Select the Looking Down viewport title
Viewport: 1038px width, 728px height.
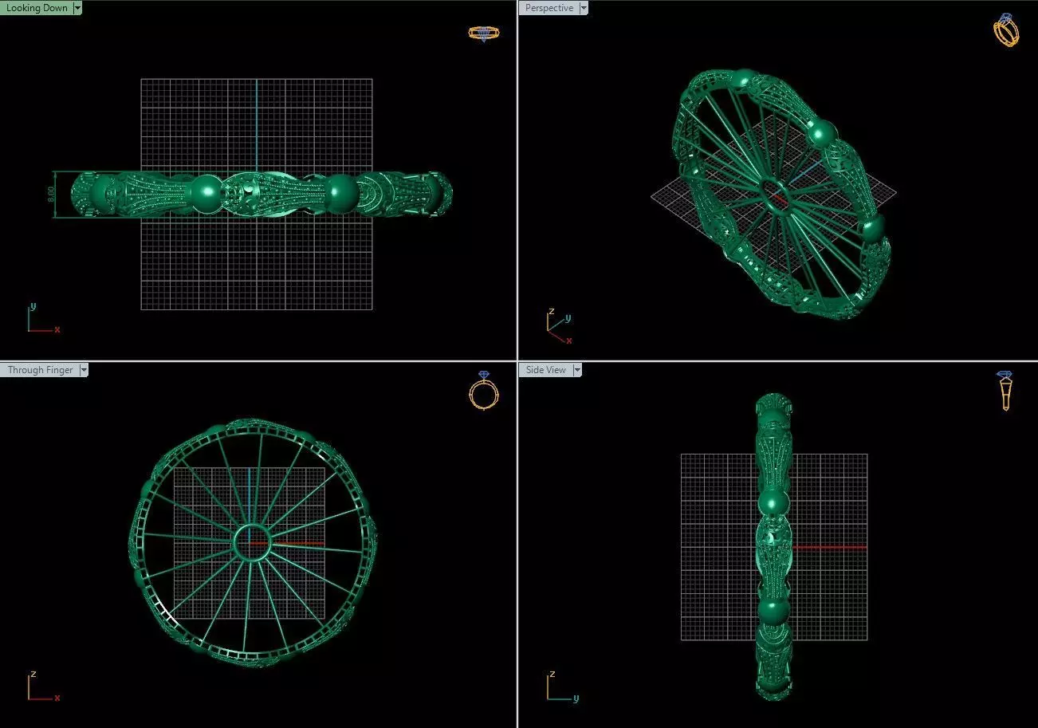37,8
